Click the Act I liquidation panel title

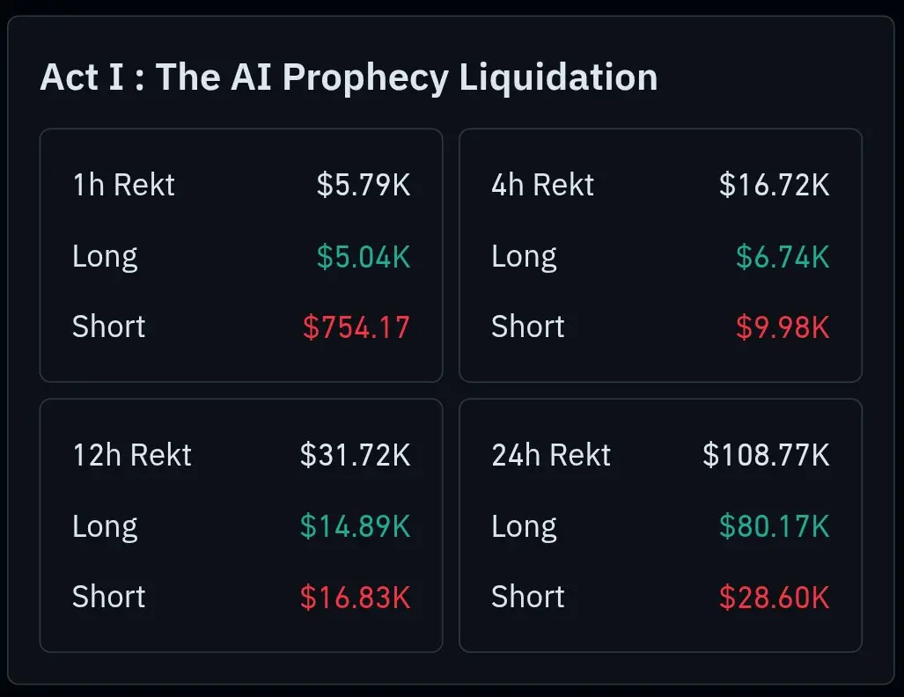point(349,77)
